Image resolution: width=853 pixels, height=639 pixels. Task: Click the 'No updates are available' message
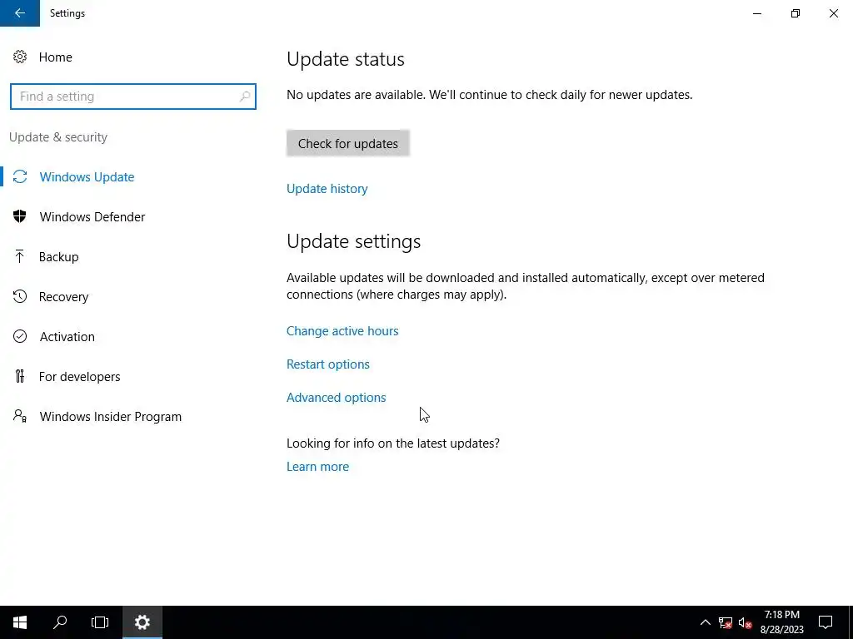(x=490, y=95)
